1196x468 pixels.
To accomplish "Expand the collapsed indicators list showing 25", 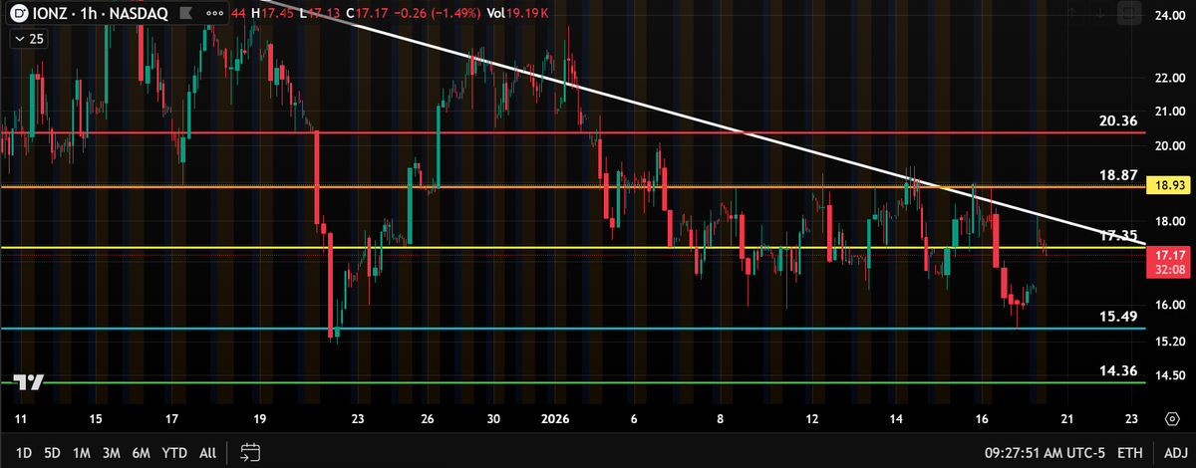I will (x=29, y=39).
